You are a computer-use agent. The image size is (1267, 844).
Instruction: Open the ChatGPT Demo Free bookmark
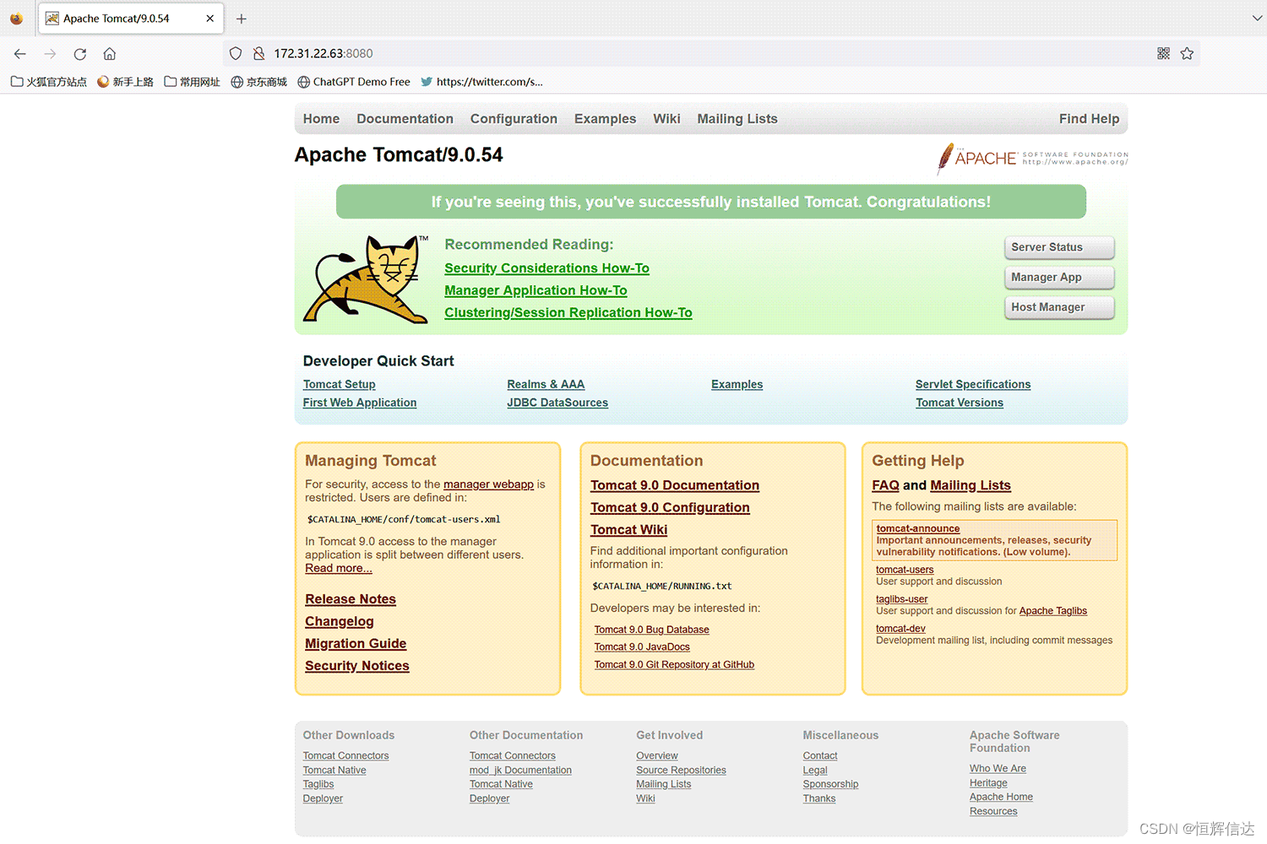[353, 82]
